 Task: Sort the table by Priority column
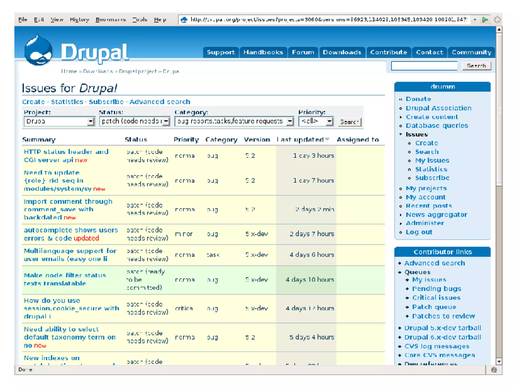coord(186,140)
